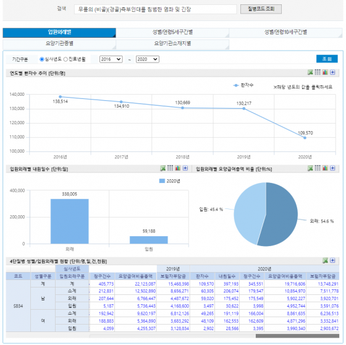Click the table's horizontal scrollbar thumb
The height and width of the screenshot is (345, 346).
coord(297,336)
